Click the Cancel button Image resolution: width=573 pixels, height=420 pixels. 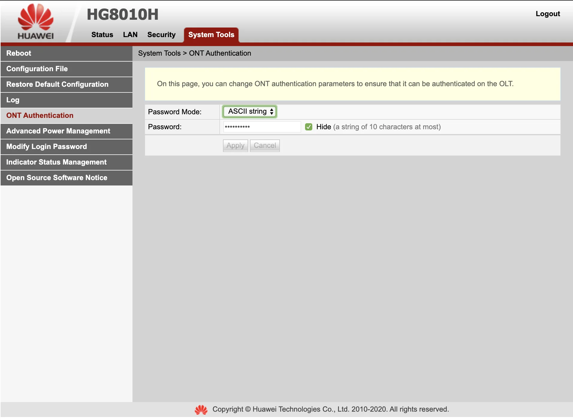(x=265, y=146)
